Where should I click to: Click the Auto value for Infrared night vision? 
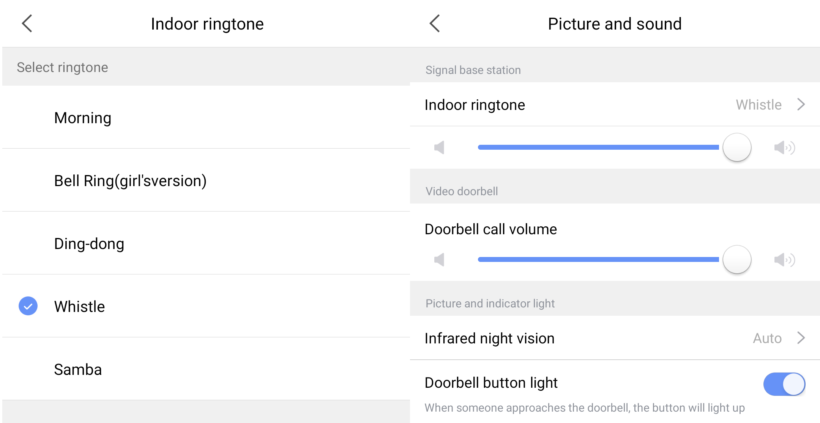coord(767,338)
